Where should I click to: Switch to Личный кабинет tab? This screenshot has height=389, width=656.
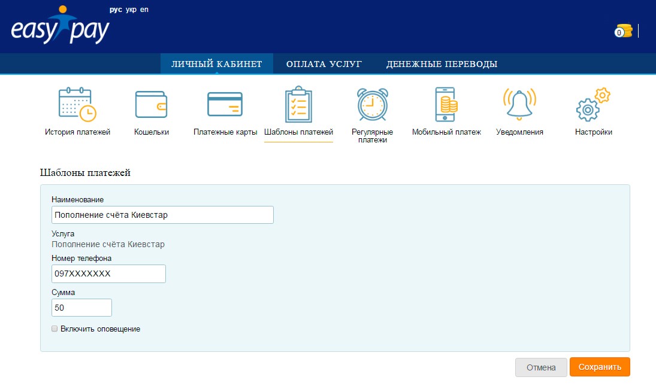(217, 64)
